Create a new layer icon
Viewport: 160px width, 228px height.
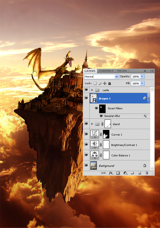click(x=139, y=173)
